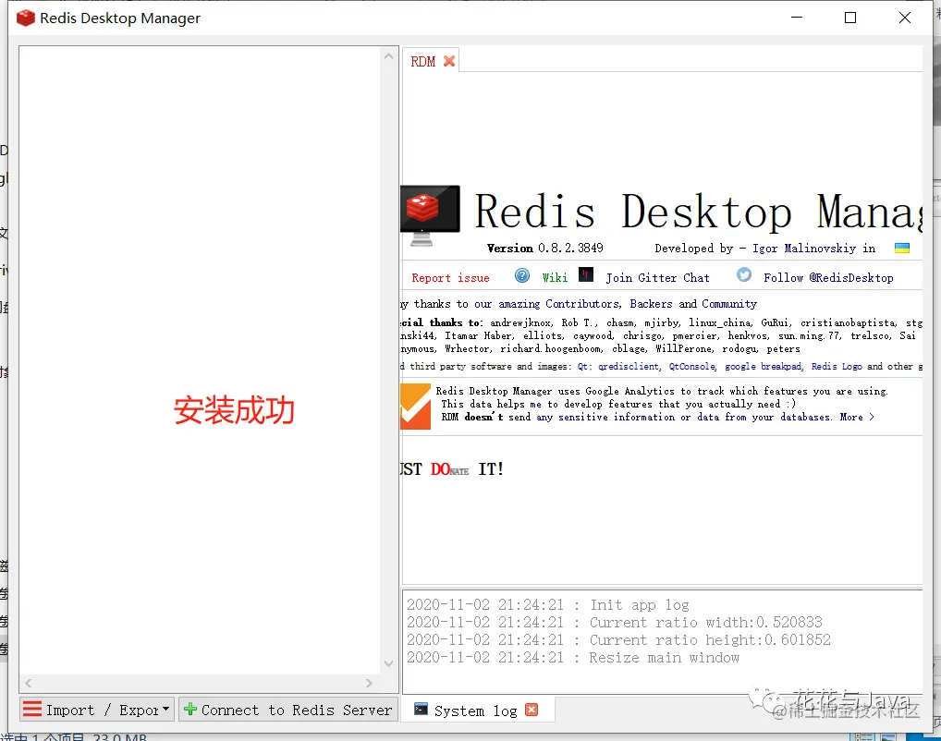Click the Redis cube icon in title bar
This screenshot has height=741, width=941.
[26, 18]
